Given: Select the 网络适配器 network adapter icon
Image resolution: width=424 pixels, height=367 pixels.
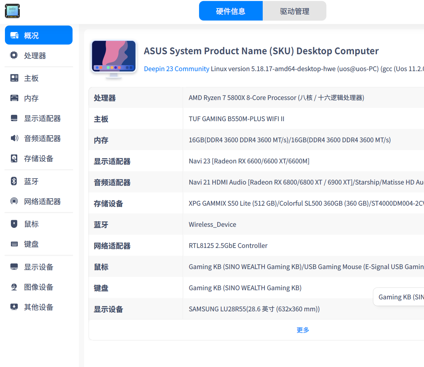Looking at the screenshot, I should (13, 201).
